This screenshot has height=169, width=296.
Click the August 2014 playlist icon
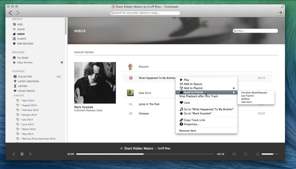[x=18, y=105]
